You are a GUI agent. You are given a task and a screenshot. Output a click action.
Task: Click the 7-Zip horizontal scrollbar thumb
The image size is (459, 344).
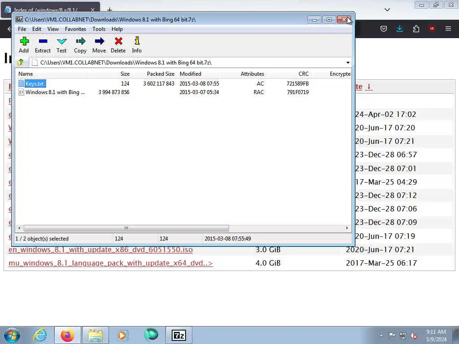tap(126, 228)
